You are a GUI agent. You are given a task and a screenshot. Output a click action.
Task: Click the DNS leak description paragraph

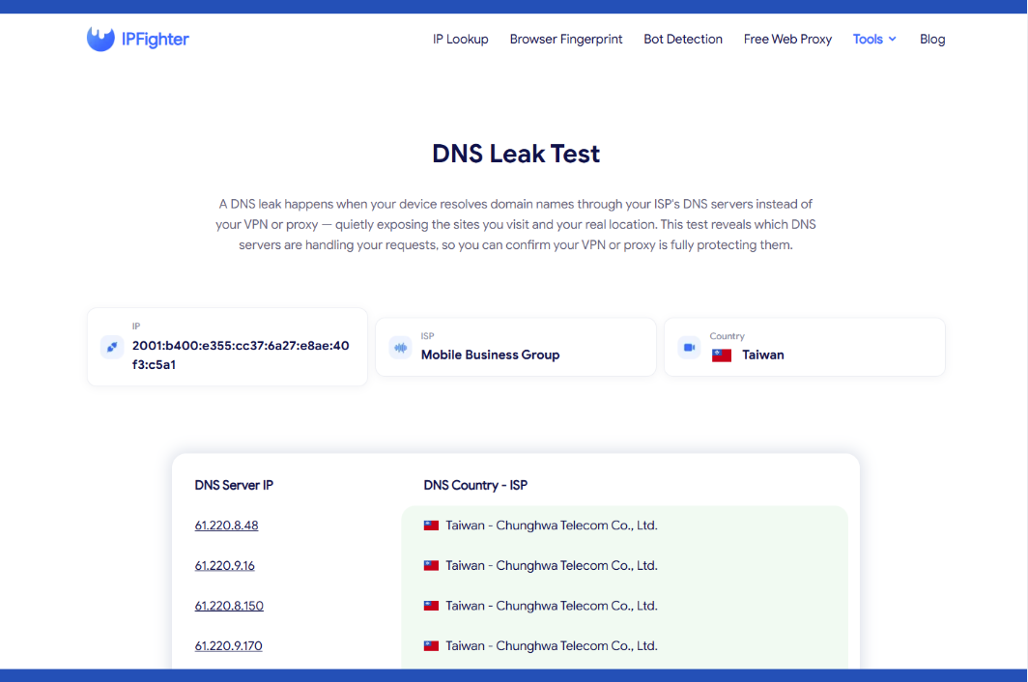point(515,224)
